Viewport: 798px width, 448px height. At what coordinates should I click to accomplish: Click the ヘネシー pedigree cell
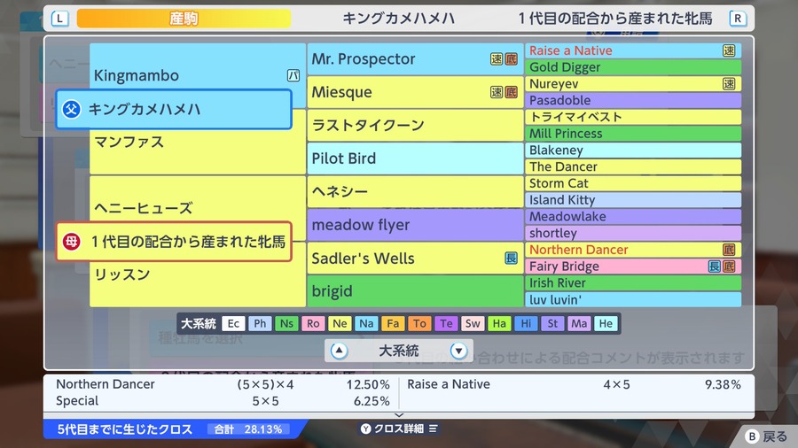(415, 191)
